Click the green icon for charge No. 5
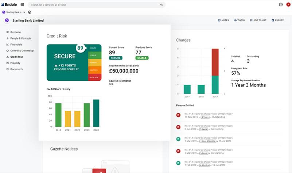The image size is (292, 173). [178, 139]
